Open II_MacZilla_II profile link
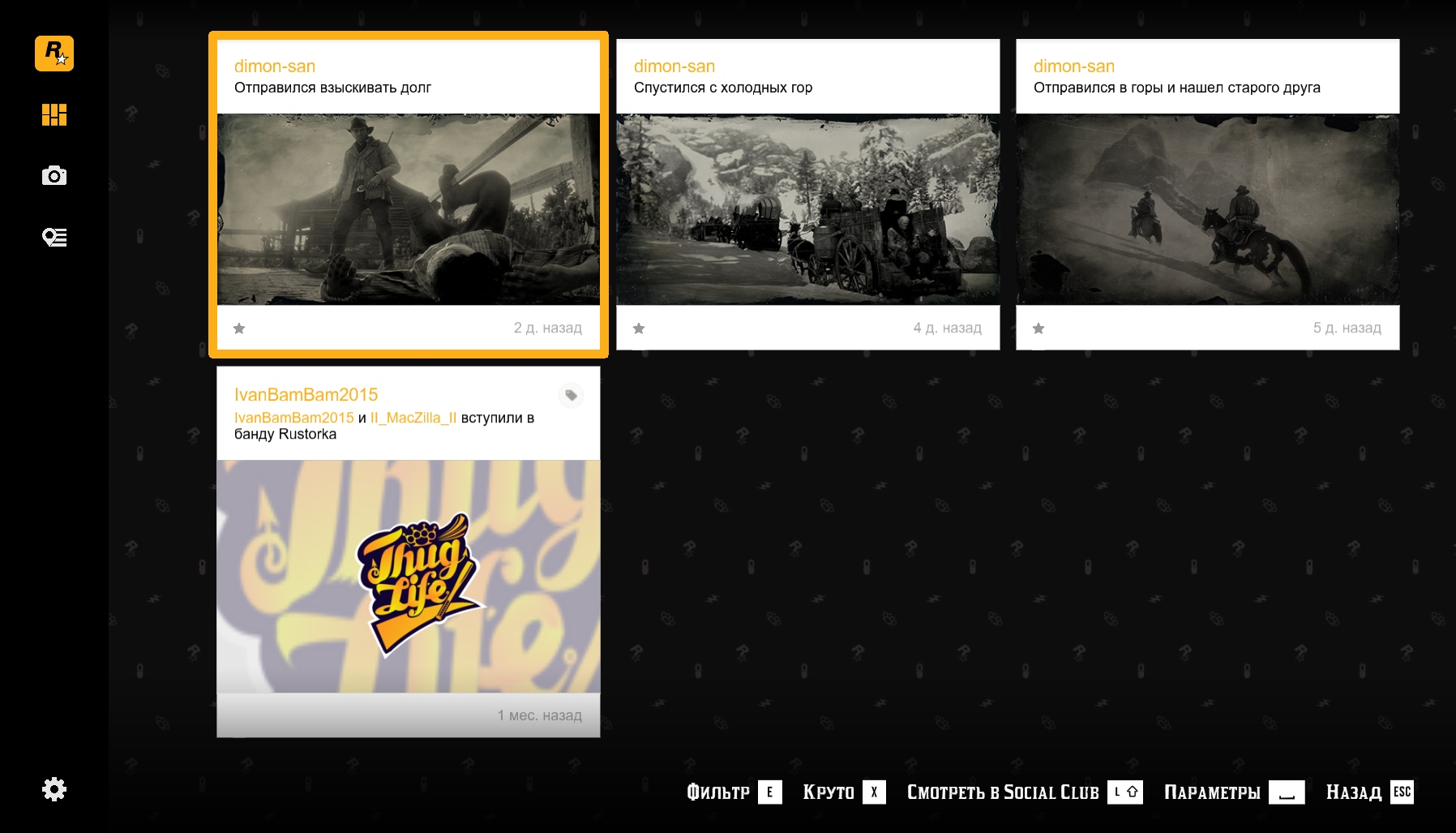 [x=413, y=418]
